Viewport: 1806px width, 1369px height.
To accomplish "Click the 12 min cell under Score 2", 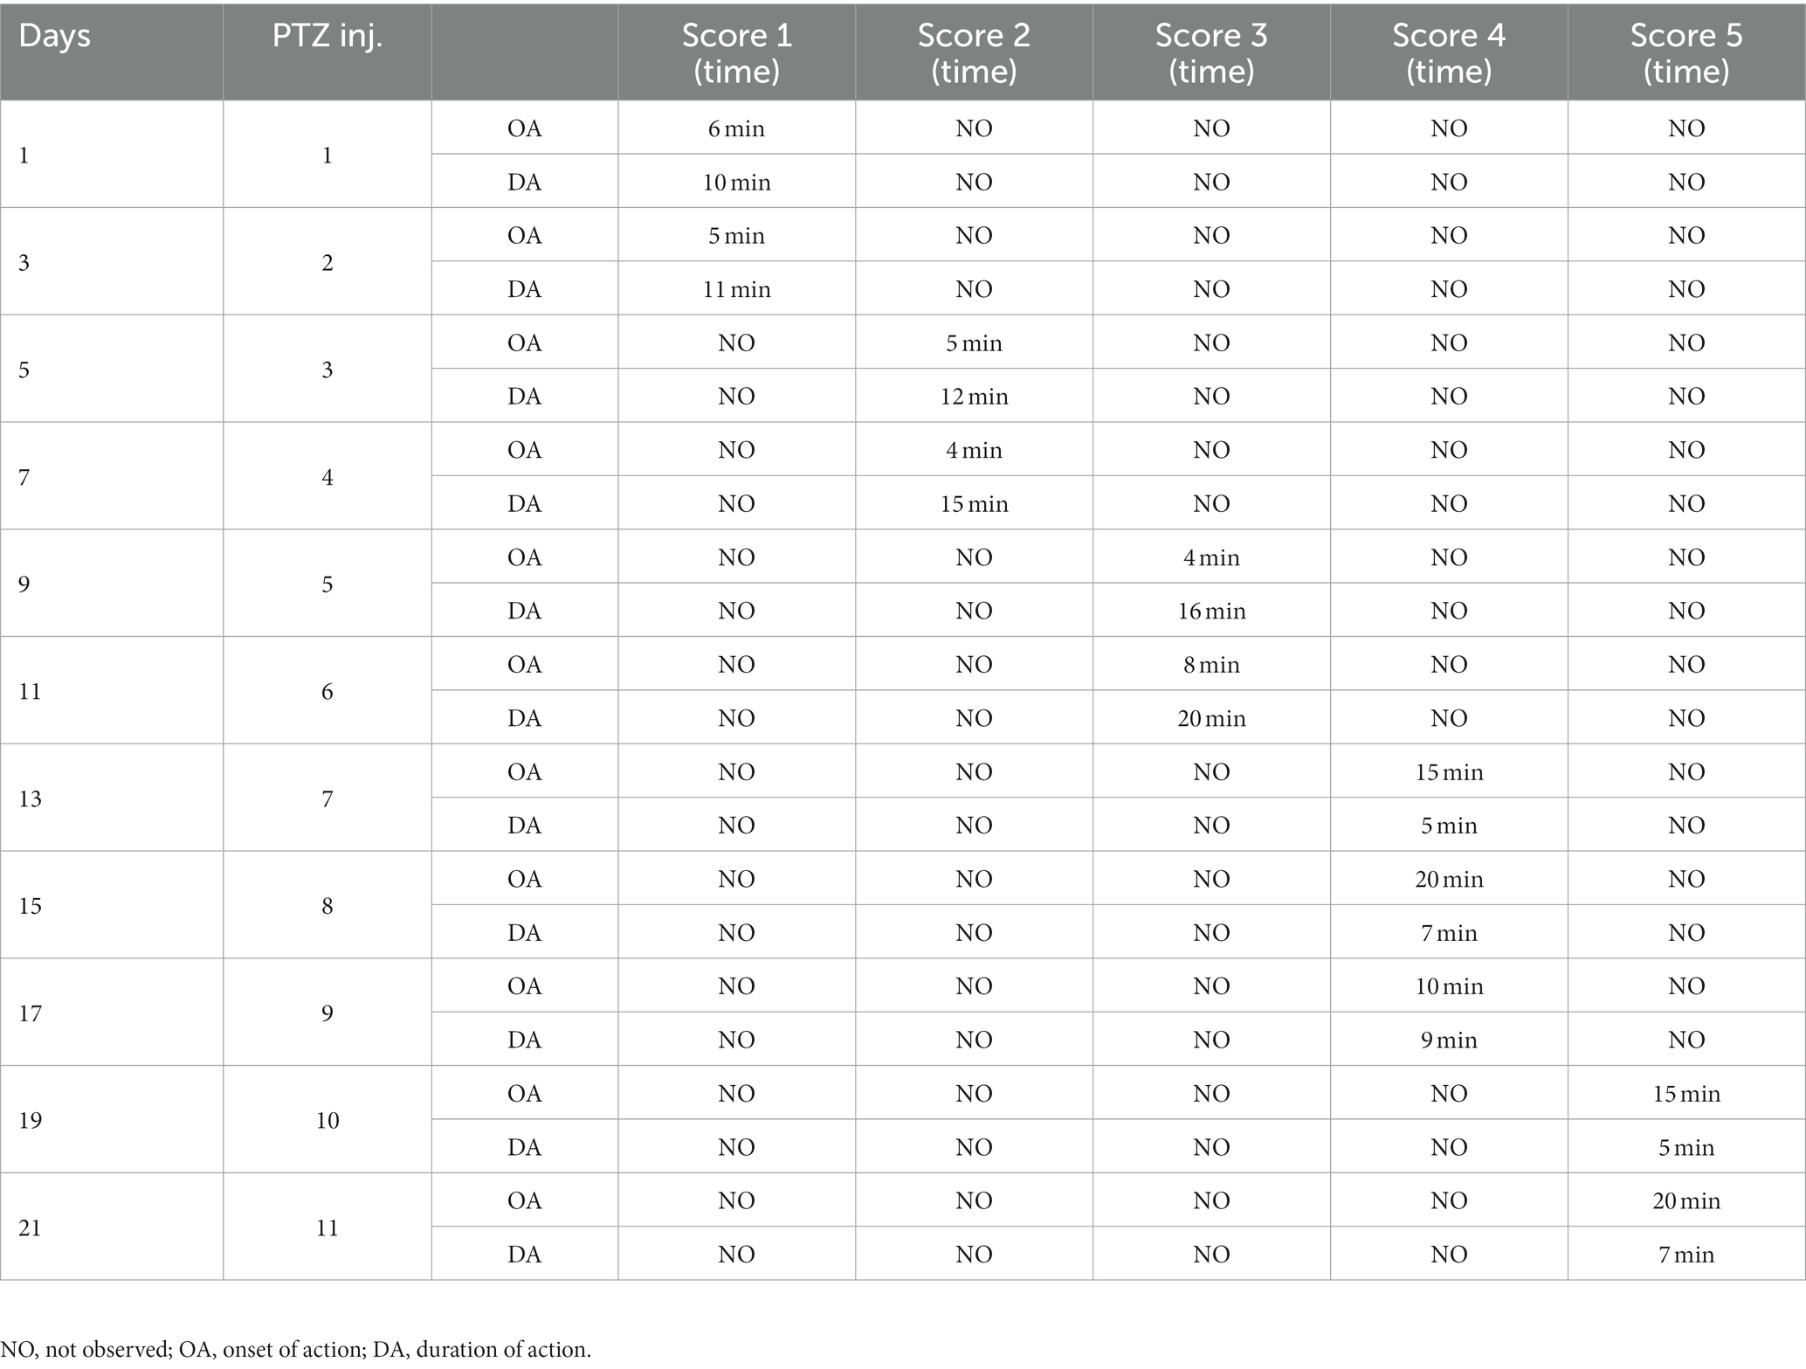I will pyautogui.click(x=974, y=397).
